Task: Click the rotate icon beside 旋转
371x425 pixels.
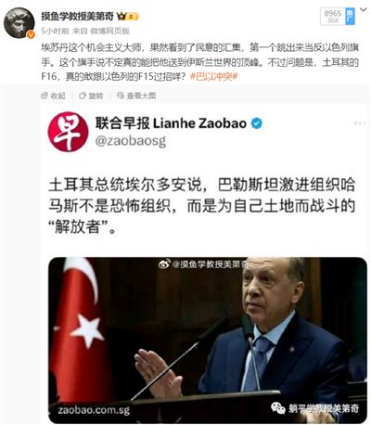Action: (x=83, y=96)
